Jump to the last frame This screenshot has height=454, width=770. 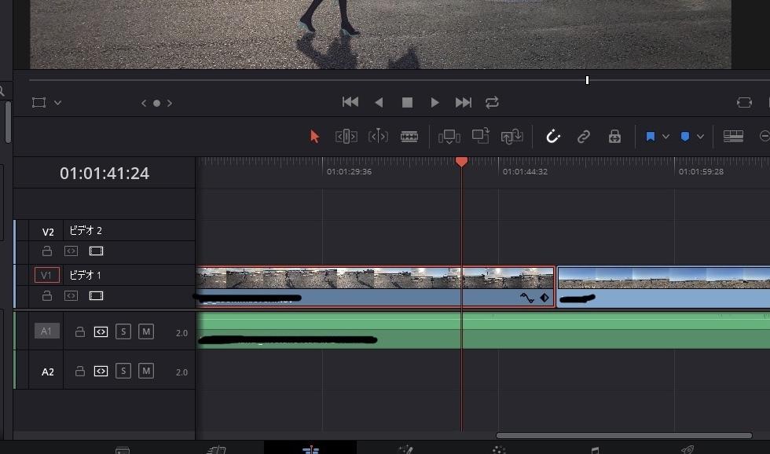coord(463,102)
